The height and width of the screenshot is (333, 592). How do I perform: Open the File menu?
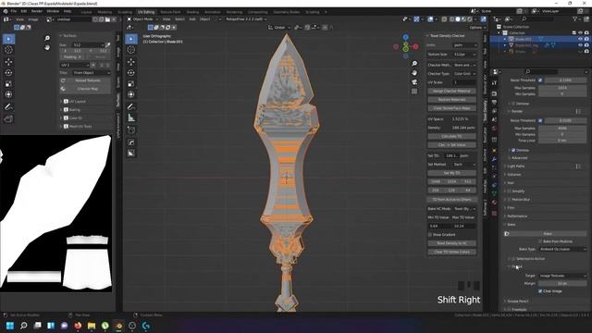(14, 11)
